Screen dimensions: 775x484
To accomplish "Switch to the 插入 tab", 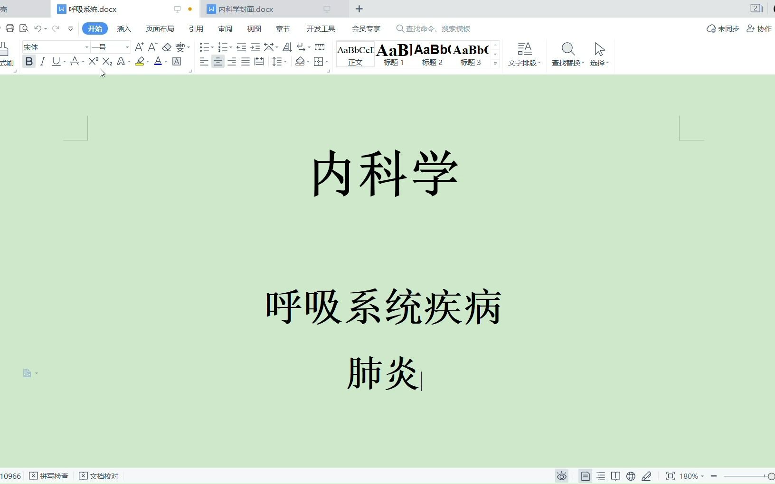I will click(x=124, y=29).
